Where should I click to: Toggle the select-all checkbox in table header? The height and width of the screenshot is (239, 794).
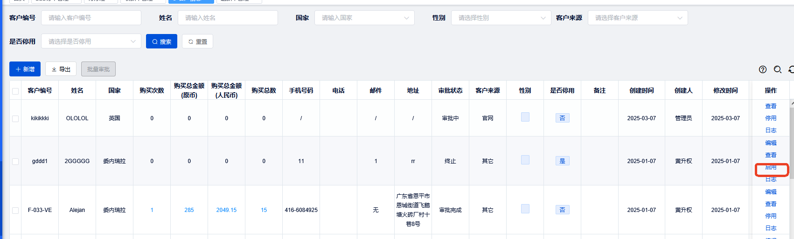point(15,91)
